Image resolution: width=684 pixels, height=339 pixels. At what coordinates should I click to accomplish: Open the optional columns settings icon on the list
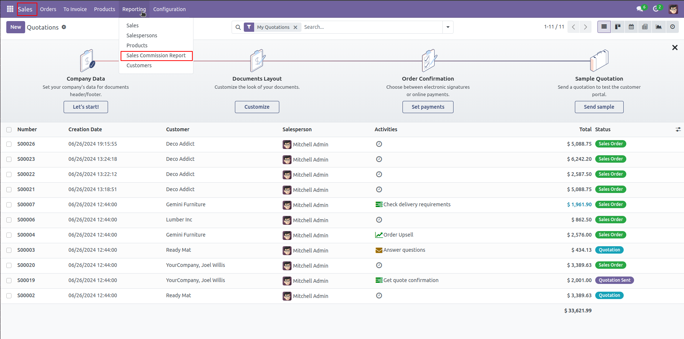[678, 129]
